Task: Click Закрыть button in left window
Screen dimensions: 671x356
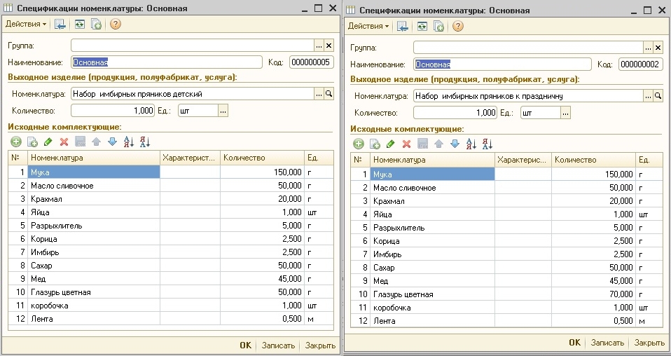Action: point(320,345)
